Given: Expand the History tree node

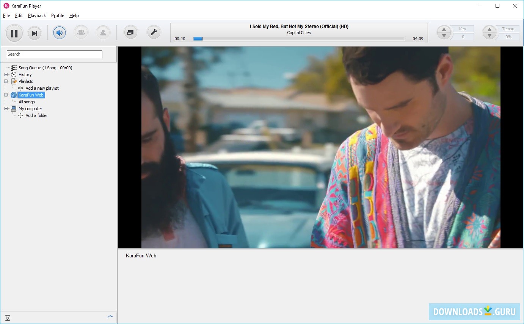Looking at the screenshot, I should tap(6, 75).
